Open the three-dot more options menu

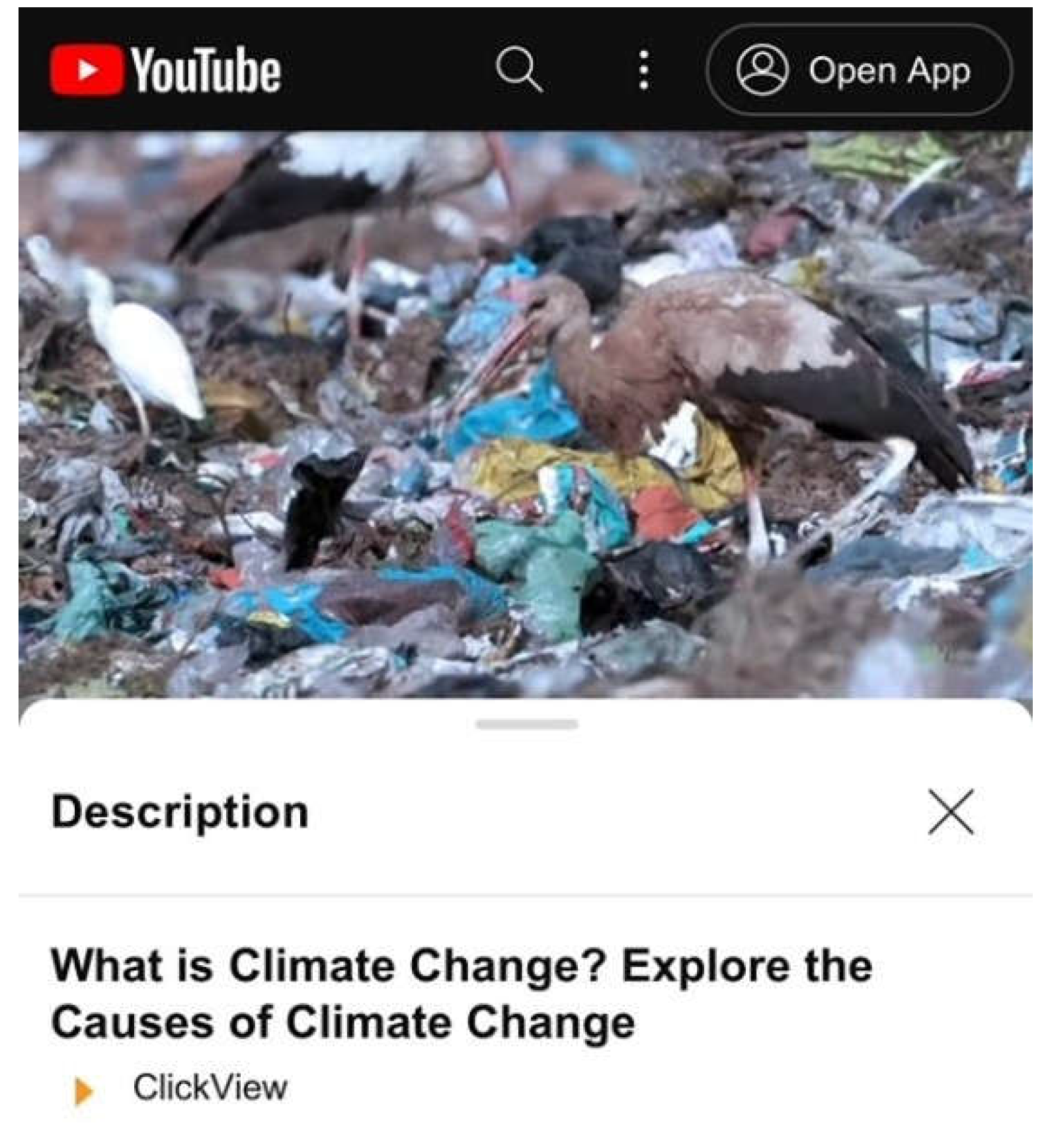[x=643, y=70]
